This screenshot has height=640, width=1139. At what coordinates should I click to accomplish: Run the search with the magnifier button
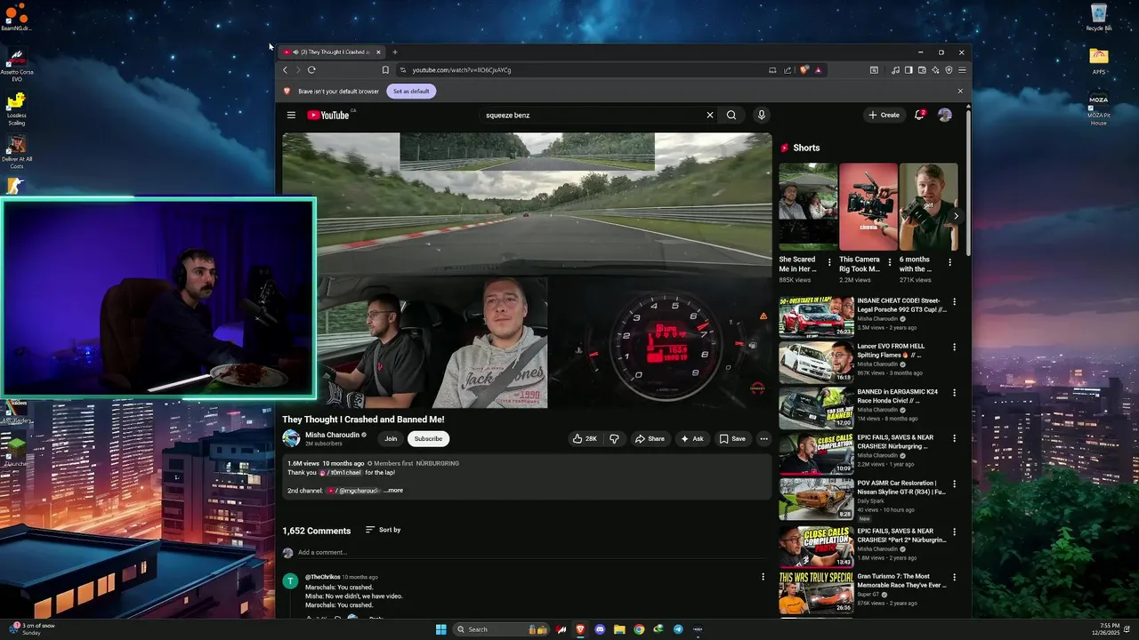(x=731, y=115)
